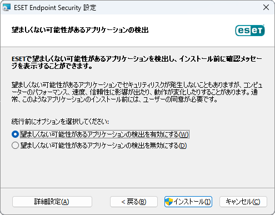Viewport: 275px width, 215px height.
Task: Click the window title ESET Endpoint Security 設定
Action: click(55, 8)
